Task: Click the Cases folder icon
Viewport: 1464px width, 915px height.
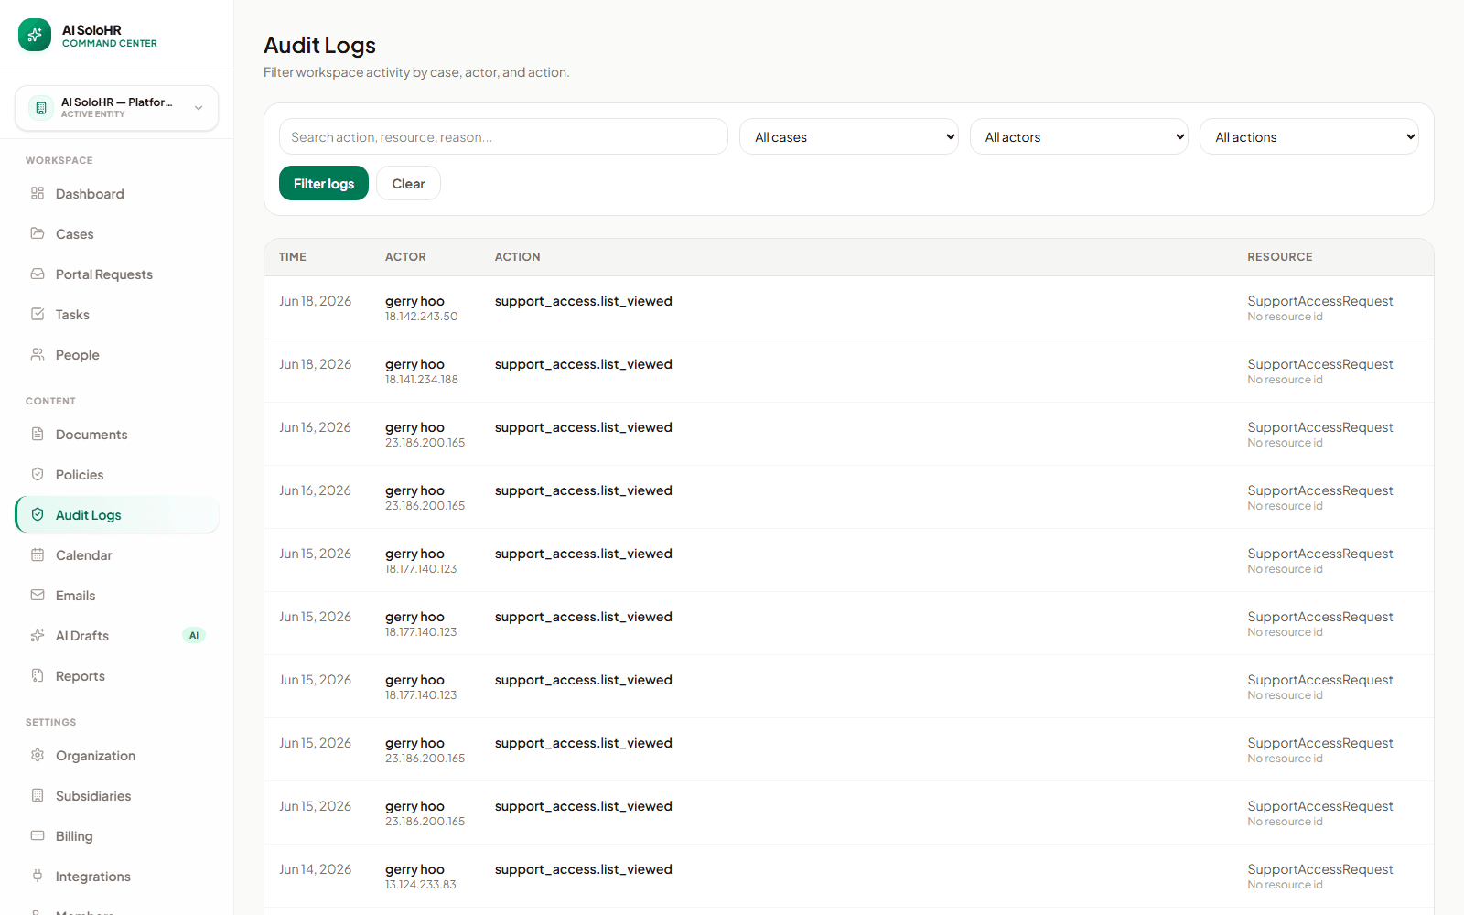Action: pos(38,233)
